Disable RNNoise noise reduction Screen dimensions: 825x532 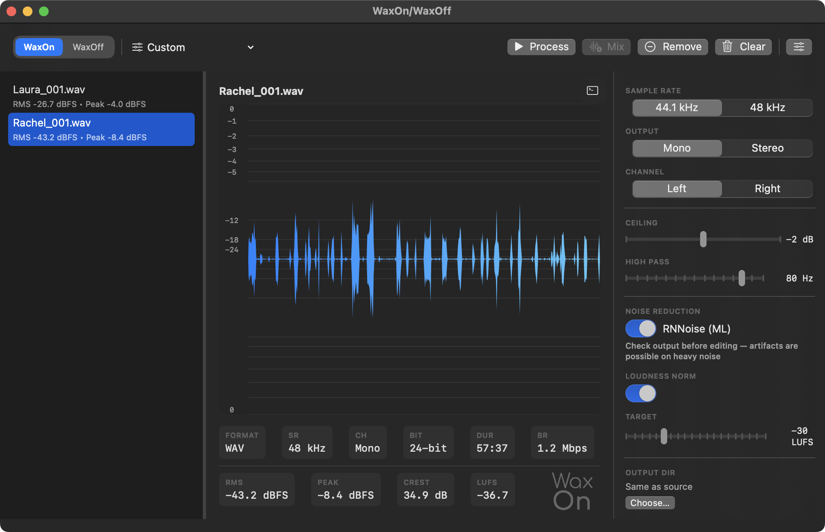tap(640, 328)
